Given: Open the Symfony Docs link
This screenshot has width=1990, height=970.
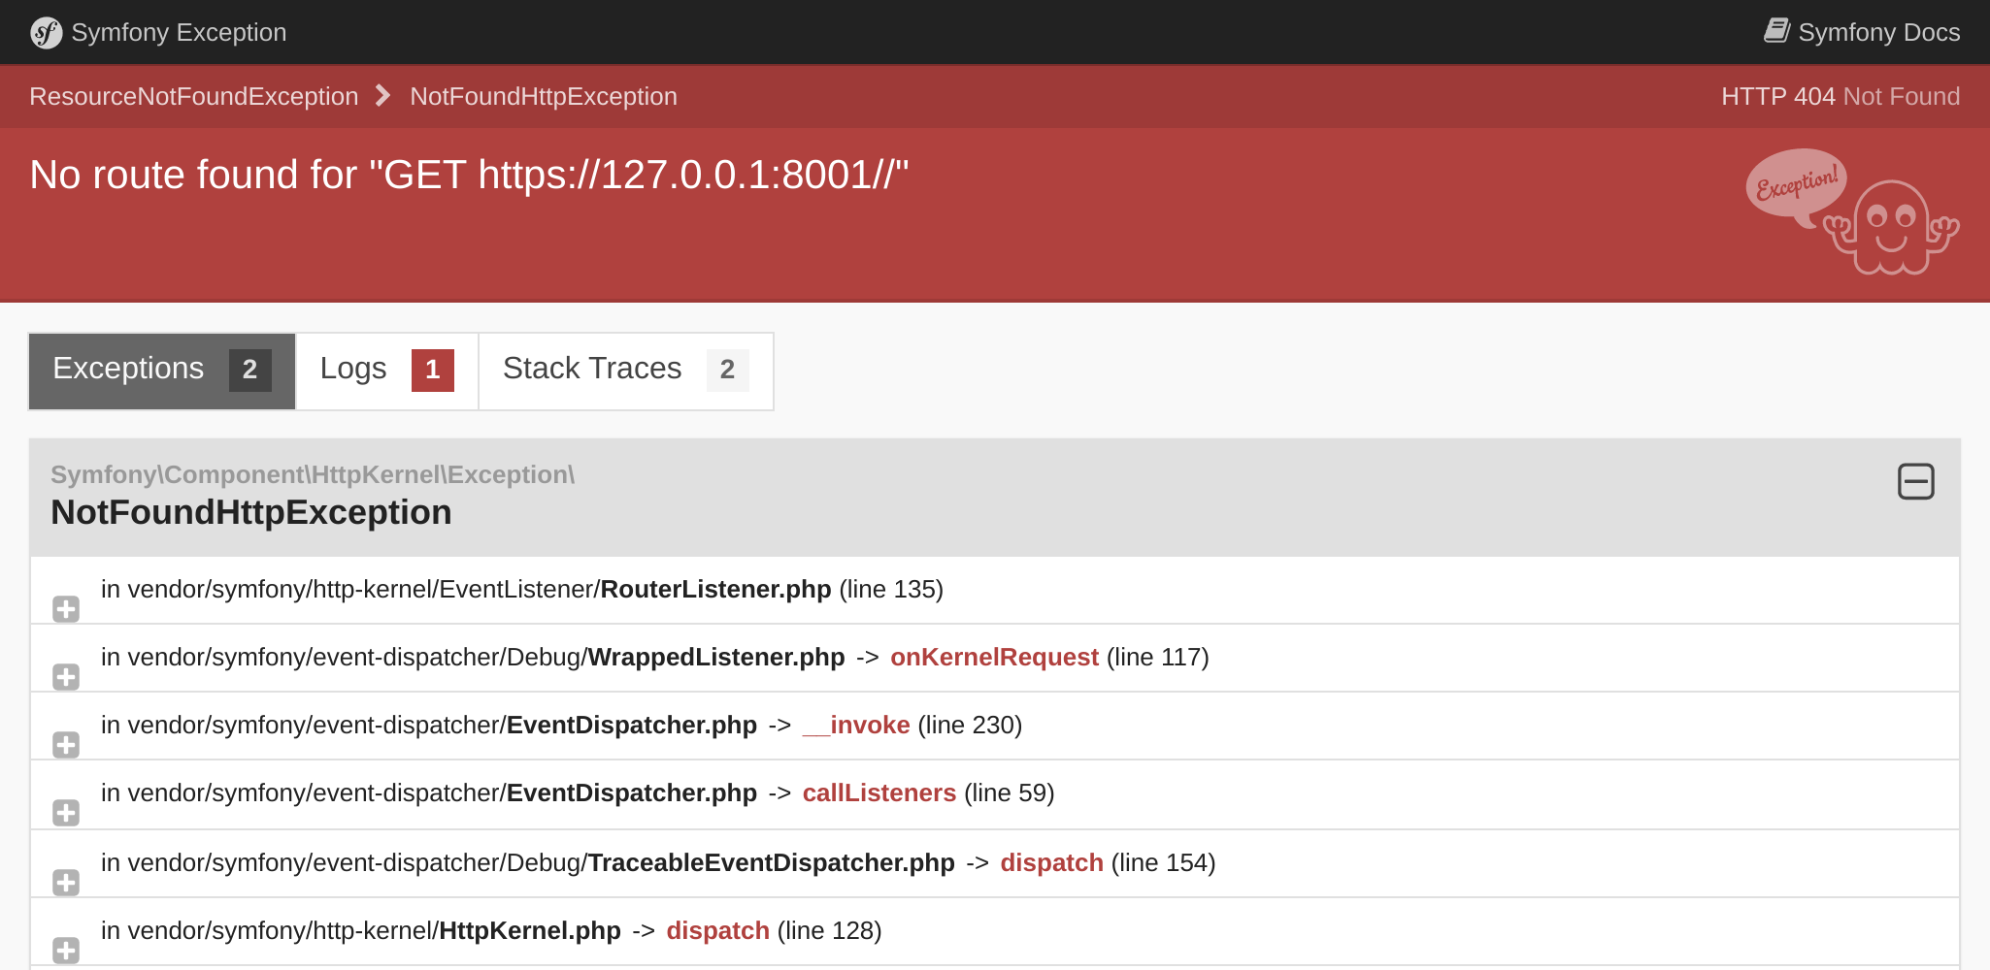Looking at the screenshot, I should 1877,33.
